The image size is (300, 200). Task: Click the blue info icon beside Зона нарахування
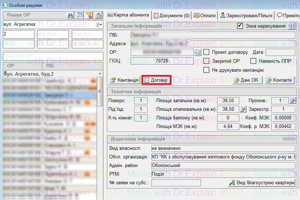(292, 26)
